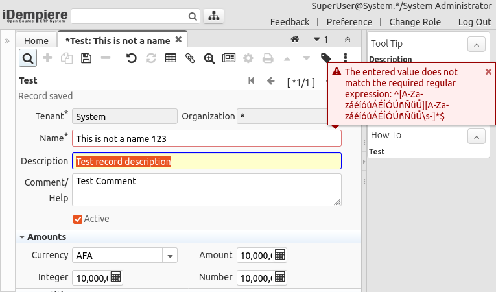Screen dimensions: 496x292
Task: Switch to the Home tab
Action: [x=36, y=40]
